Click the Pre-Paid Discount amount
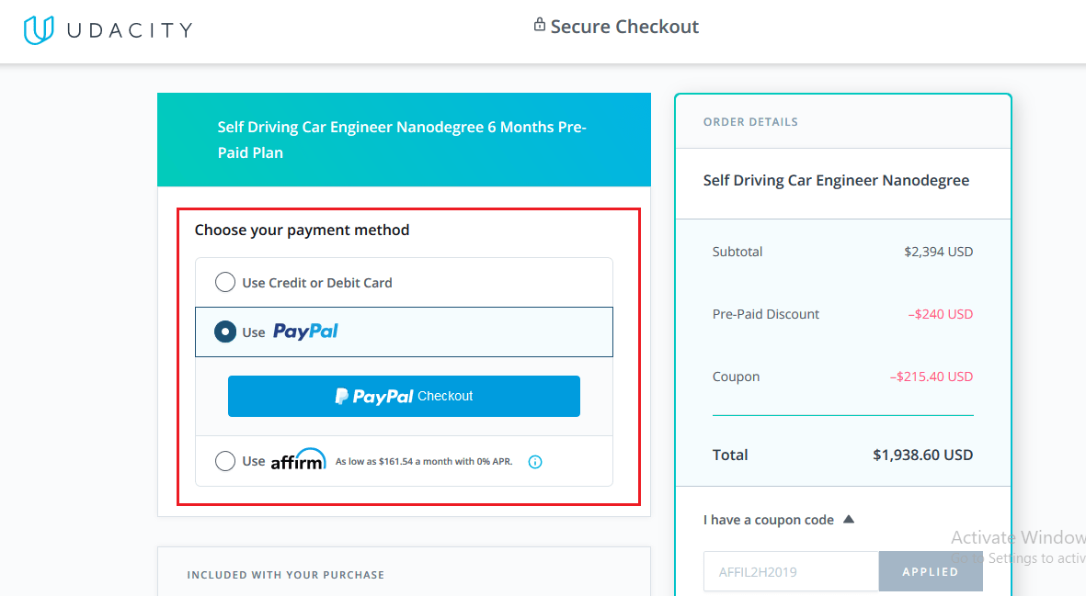This screenshot has width=1086, height=596. pos(940,314)
